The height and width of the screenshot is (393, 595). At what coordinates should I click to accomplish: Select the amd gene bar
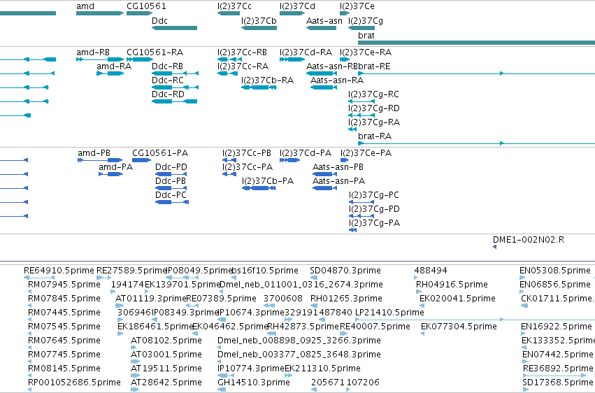(x=100, y=13)
